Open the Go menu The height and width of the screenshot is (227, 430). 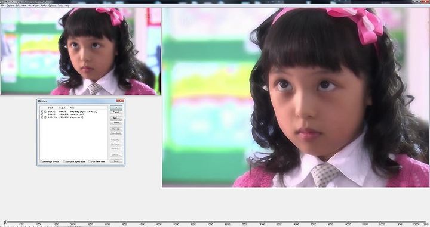point(30,5)
